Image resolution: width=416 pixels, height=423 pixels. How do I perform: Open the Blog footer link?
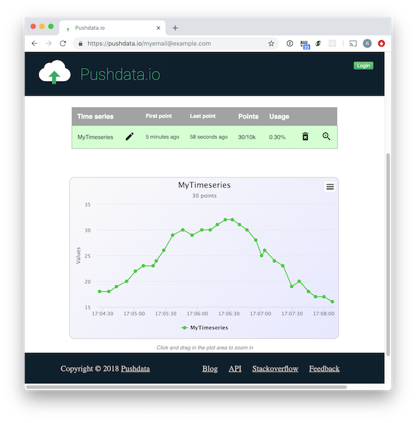tap(210, 368)
